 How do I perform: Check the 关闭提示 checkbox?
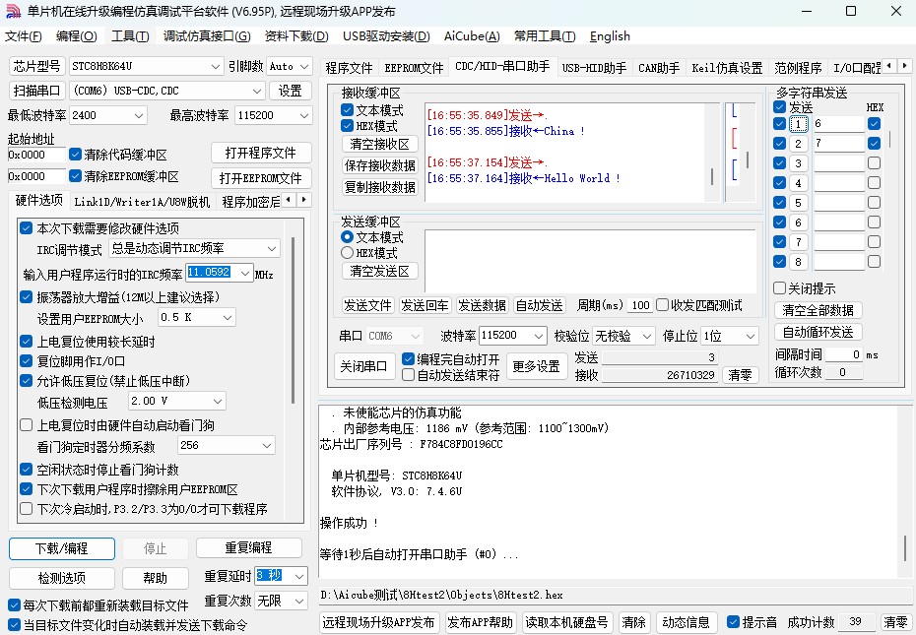[779, 288]
